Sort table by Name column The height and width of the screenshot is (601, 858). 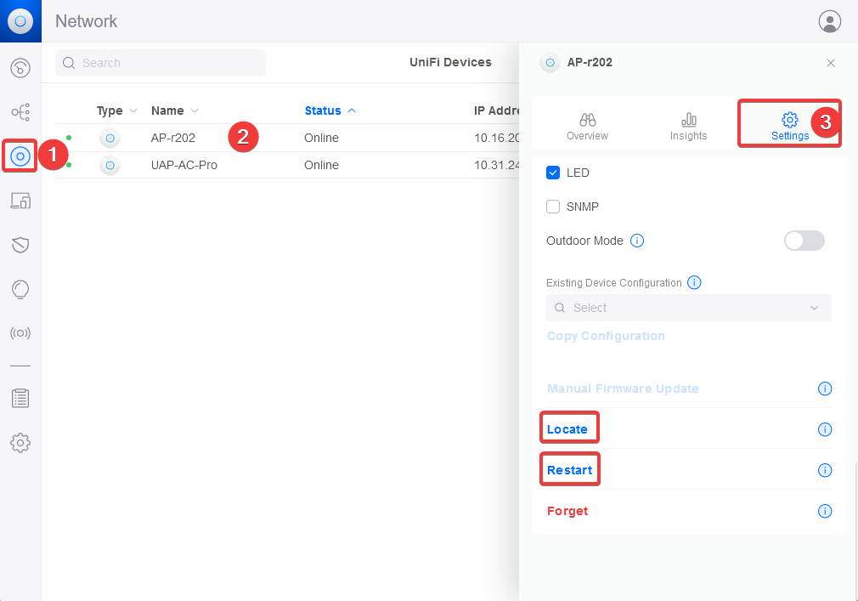[x=174, y=111]
